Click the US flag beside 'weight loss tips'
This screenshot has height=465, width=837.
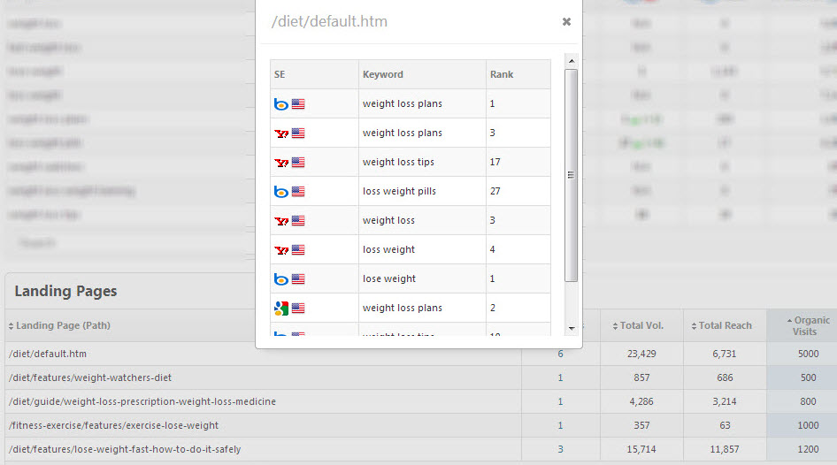298,163
